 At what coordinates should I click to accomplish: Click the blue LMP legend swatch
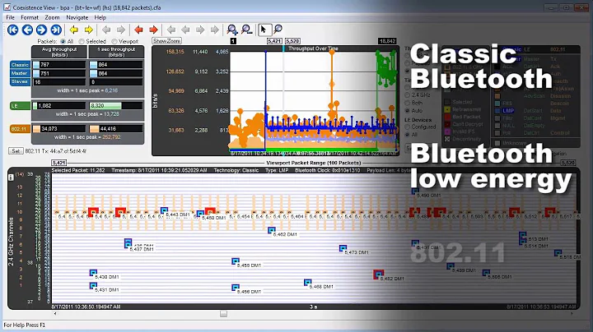pyautogui.click(x=497, y=111)
